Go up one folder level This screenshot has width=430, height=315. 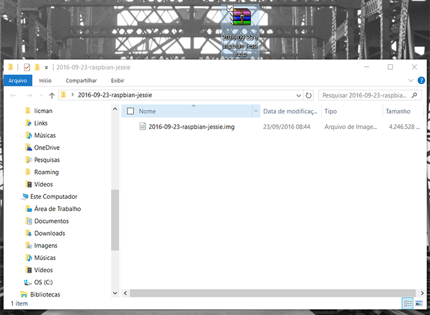[x=52, y=96]
